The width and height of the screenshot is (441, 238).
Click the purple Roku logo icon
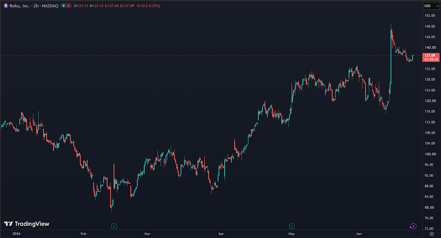(5, 6)
